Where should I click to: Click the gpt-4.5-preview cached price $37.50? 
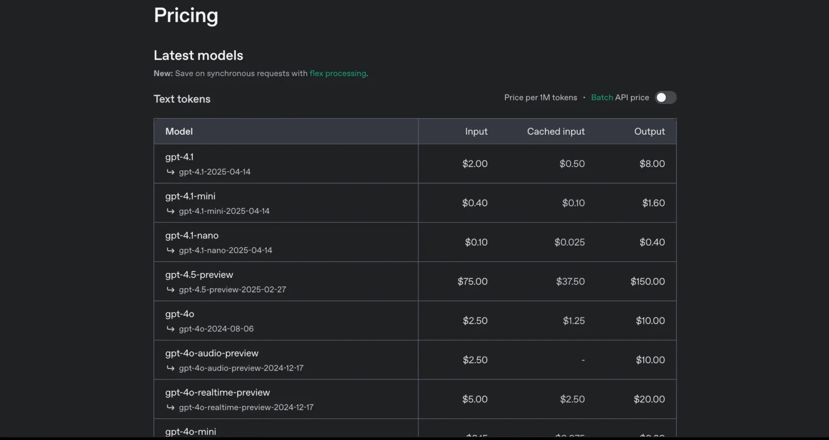(570, 282)
